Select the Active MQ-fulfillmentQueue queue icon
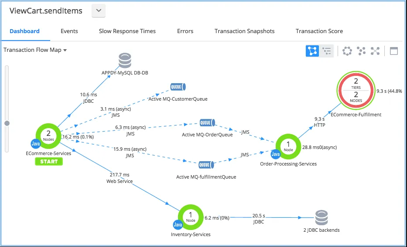 [x=206, y=165]
